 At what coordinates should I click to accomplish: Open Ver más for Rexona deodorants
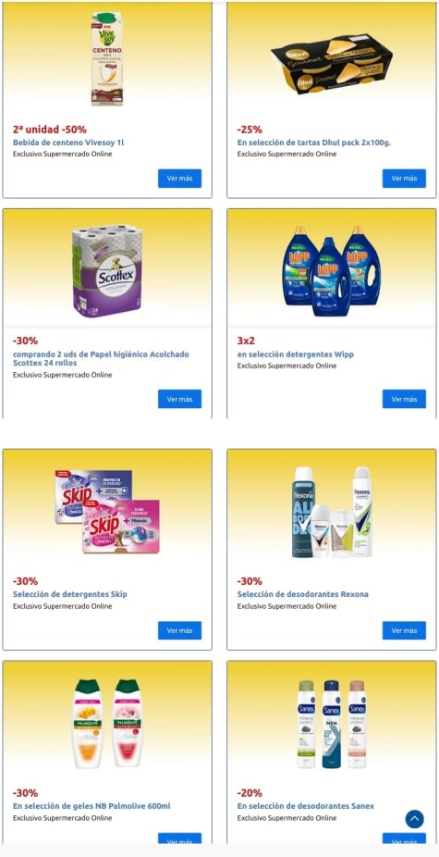click(404, 630)
